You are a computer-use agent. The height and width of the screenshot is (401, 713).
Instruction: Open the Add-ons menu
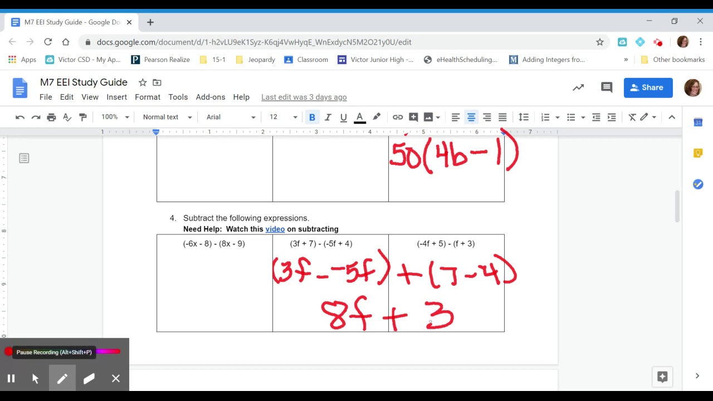coord(211,97)
